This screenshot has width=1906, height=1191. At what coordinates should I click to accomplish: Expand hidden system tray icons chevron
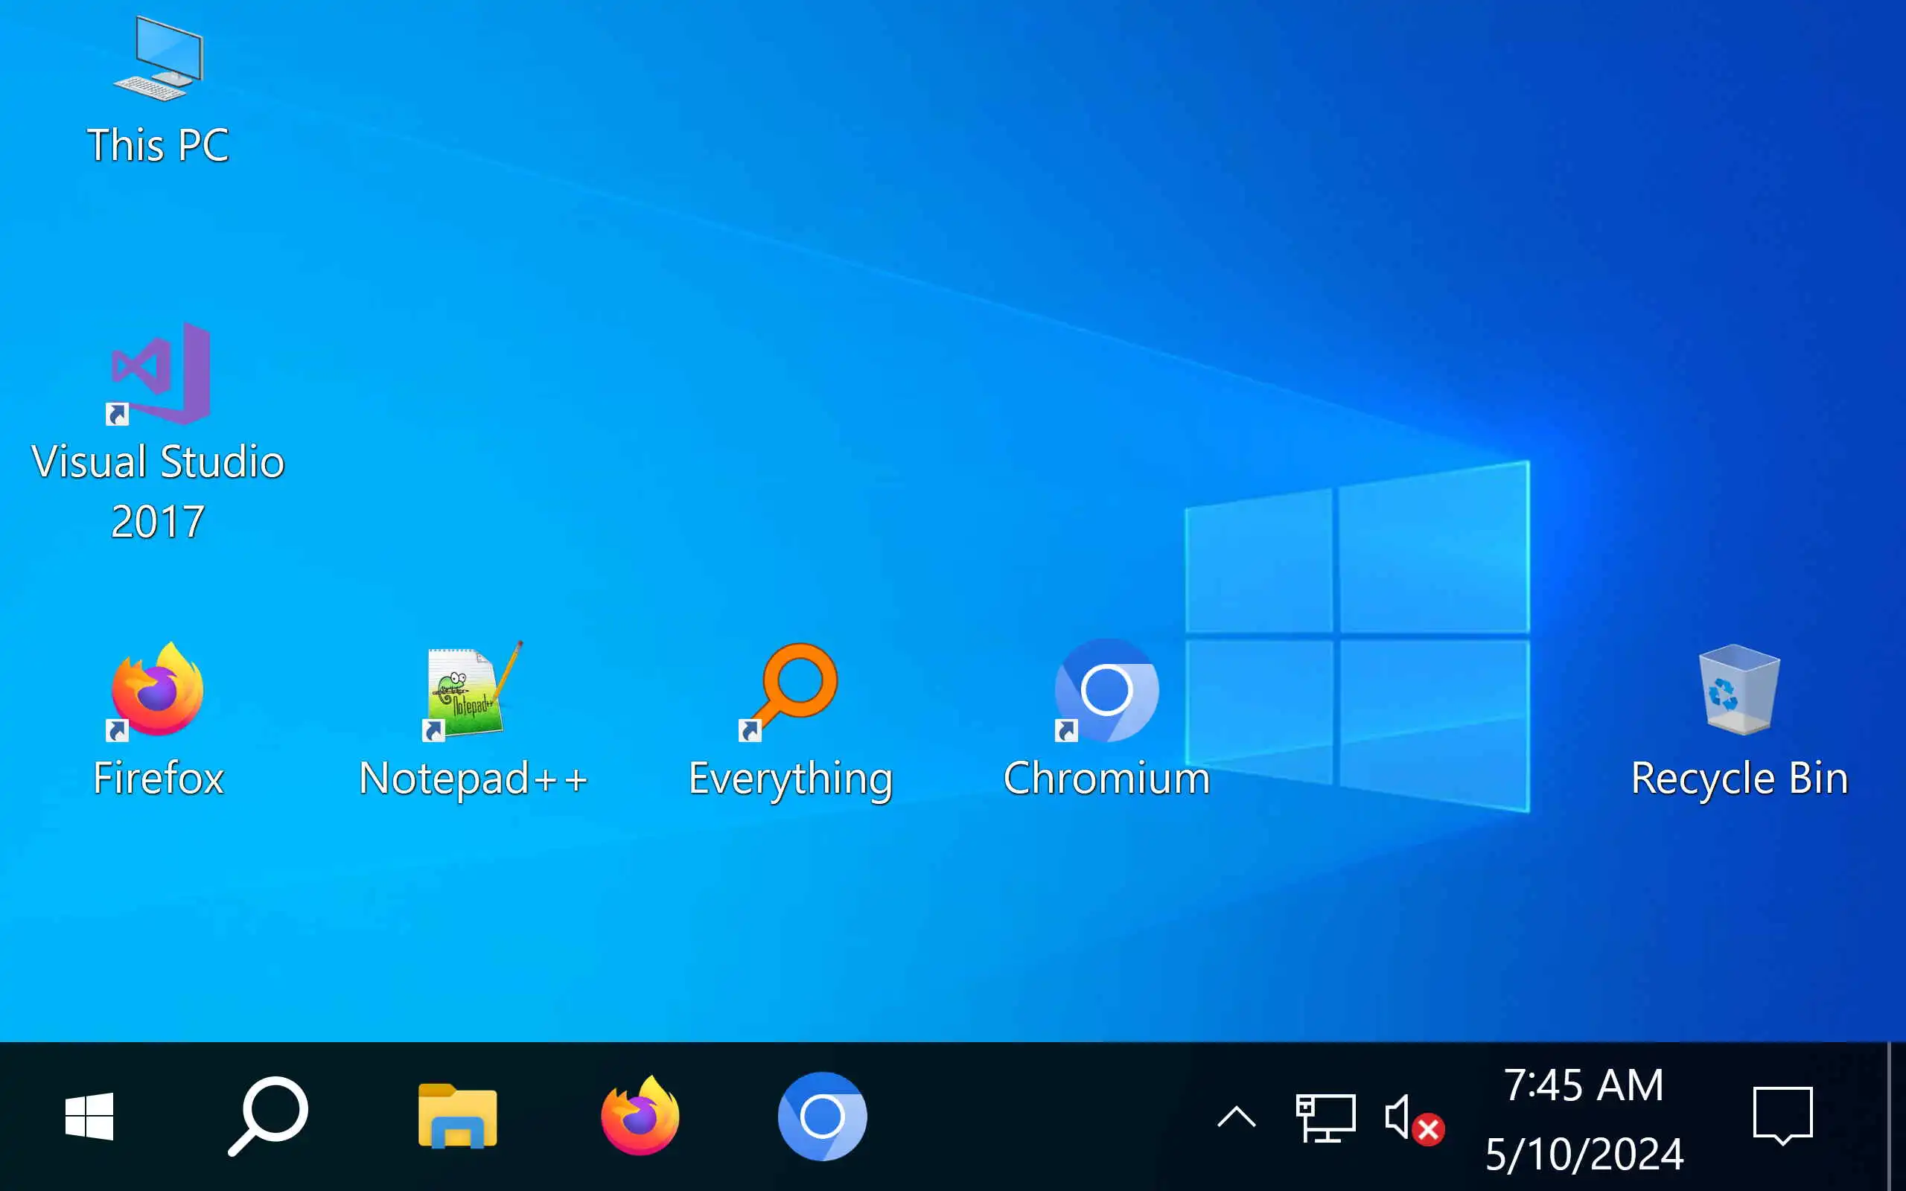pos(1236,1117)
